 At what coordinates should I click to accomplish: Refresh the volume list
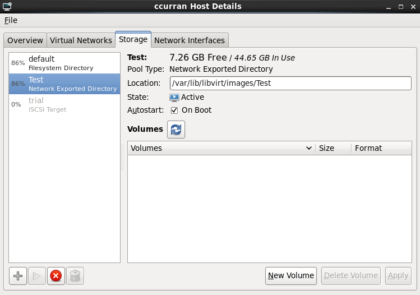pos(176,130)
